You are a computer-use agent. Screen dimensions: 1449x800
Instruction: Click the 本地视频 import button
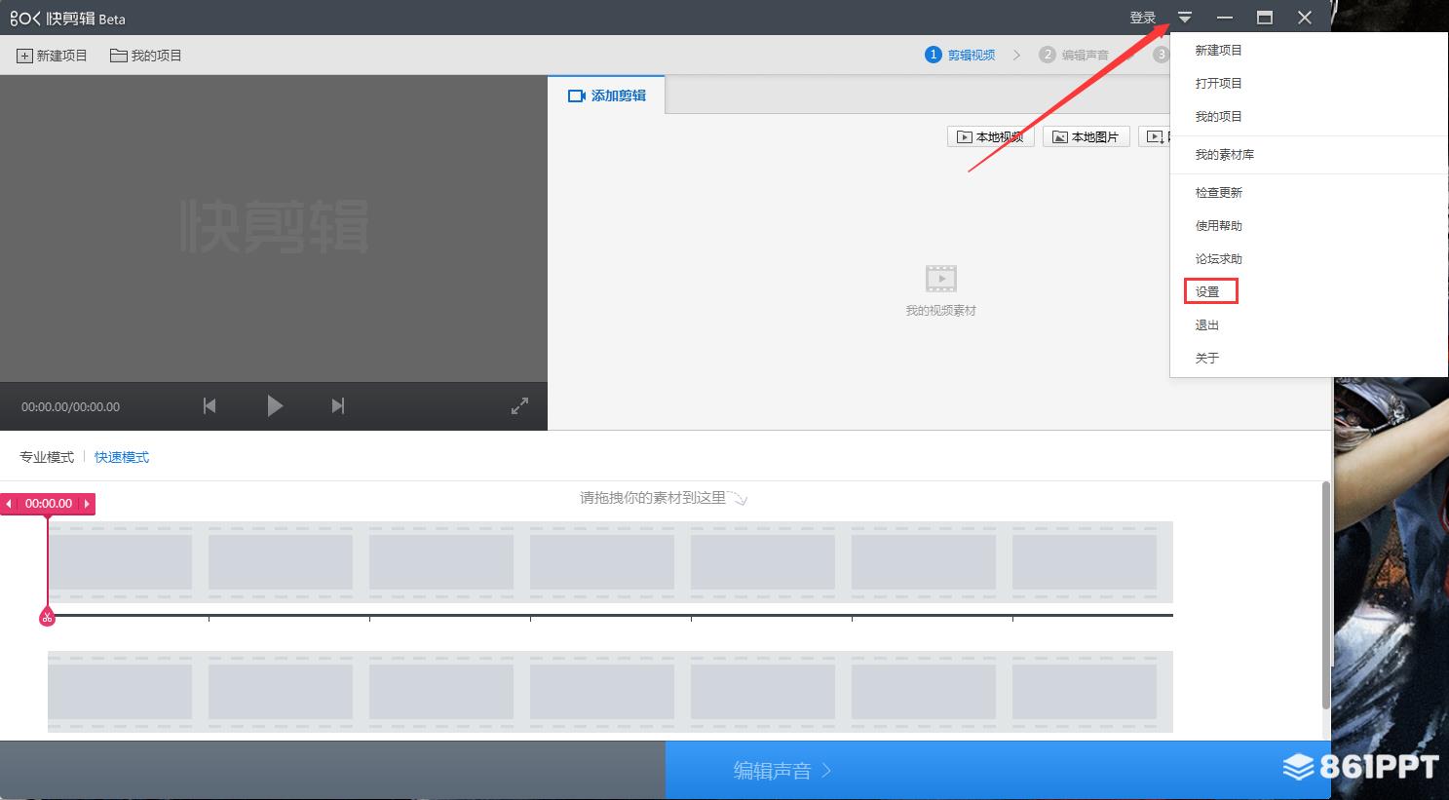pos(991,136)
